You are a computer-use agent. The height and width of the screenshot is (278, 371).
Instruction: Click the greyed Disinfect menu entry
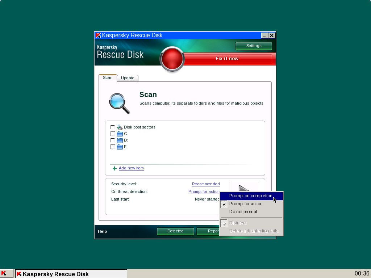pos(251,223)
